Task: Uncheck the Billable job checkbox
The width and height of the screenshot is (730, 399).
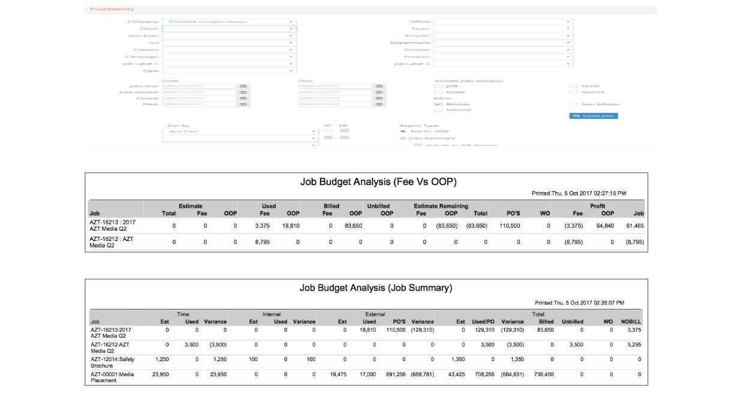Action: (438, 104)
